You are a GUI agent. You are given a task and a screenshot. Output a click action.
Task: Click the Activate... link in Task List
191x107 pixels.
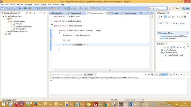[182, 24]
